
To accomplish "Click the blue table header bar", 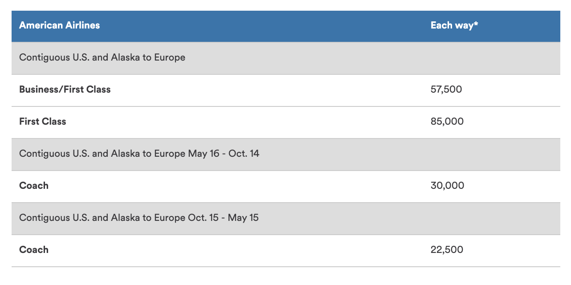I will point(285,26).
